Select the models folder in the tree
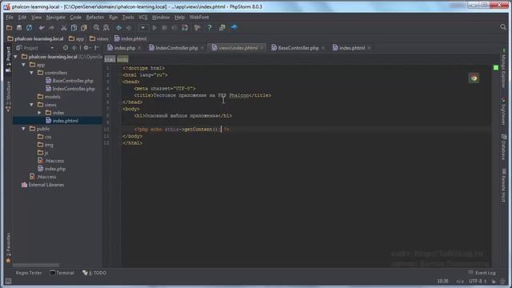This screenshot has height=288, width=512. pyautogui.click(x=49, y=97)
